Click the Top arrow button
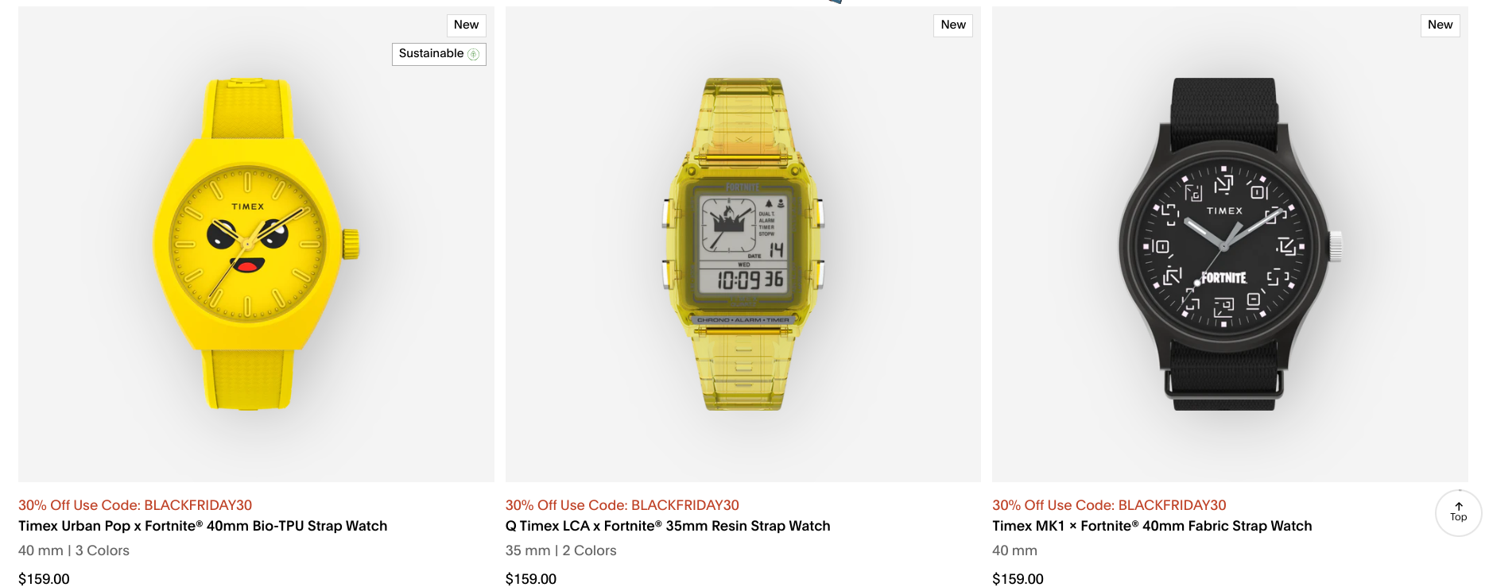 [x=1458, y=512]
